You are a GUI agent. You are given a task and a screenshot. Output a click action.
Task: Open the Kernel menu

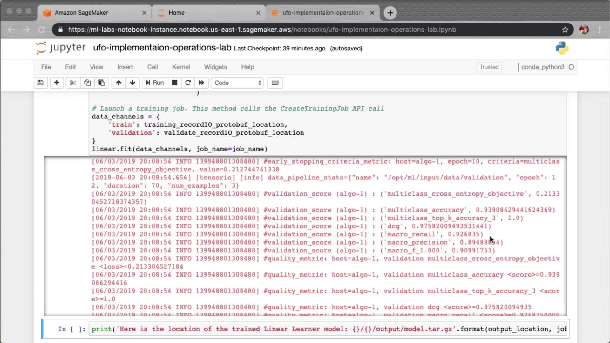[181, 67]
